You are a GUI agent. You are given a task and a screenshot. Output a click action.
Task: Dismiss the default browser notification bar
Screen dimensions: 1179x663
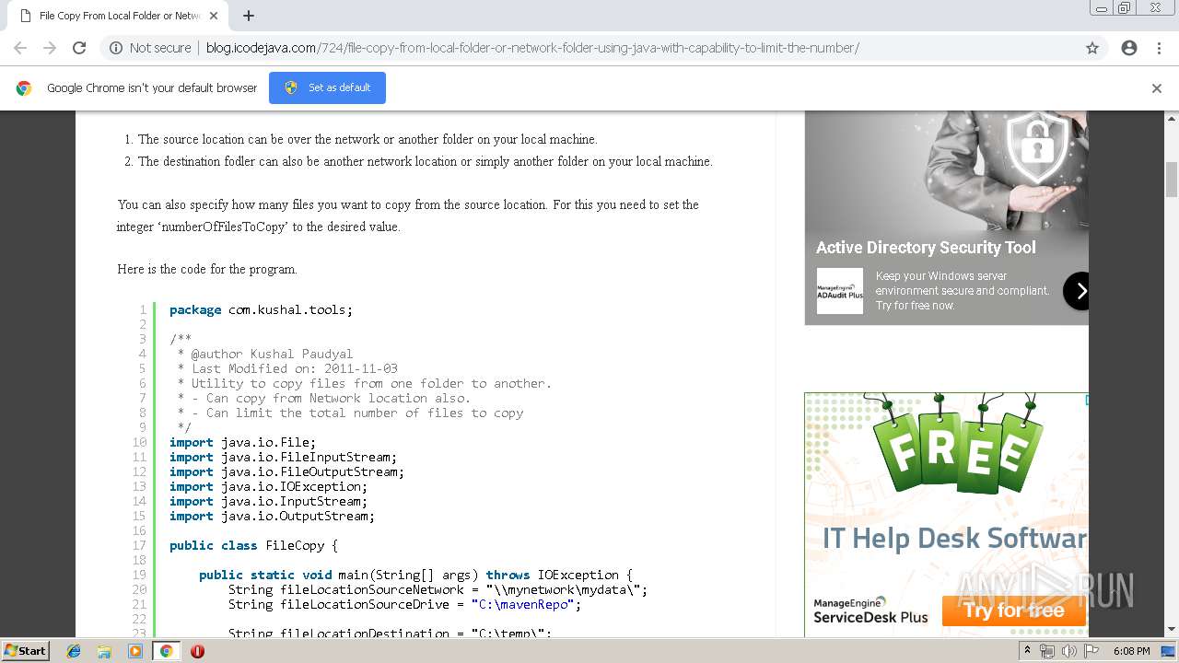[x=1157, y=88]
